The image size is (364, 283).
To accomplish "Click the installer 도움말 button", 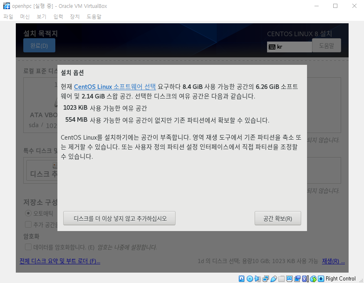I will (327, 45).
